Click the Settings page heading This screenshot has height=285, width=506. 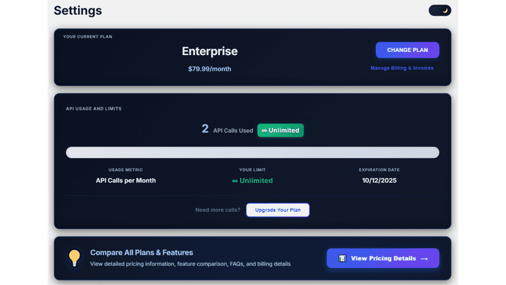click(x=78, y=10)
